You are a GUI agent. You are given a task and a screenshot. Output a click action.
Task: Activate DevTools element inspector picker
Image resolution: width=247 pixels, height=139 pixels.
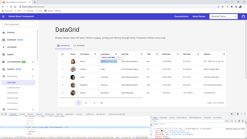(x=2, y=114)
